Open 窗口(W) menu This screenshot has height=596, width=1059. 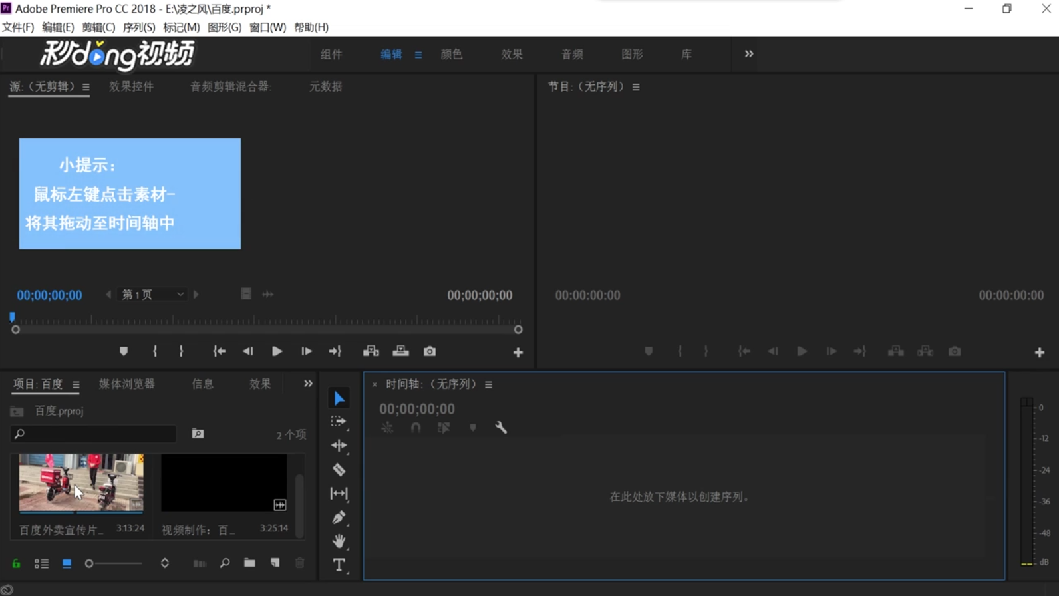267,27
